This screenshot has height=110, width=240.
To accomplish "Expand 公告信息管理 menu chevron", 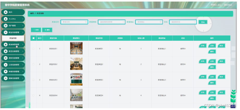I will pyautogui.click(x=23, y=65).
